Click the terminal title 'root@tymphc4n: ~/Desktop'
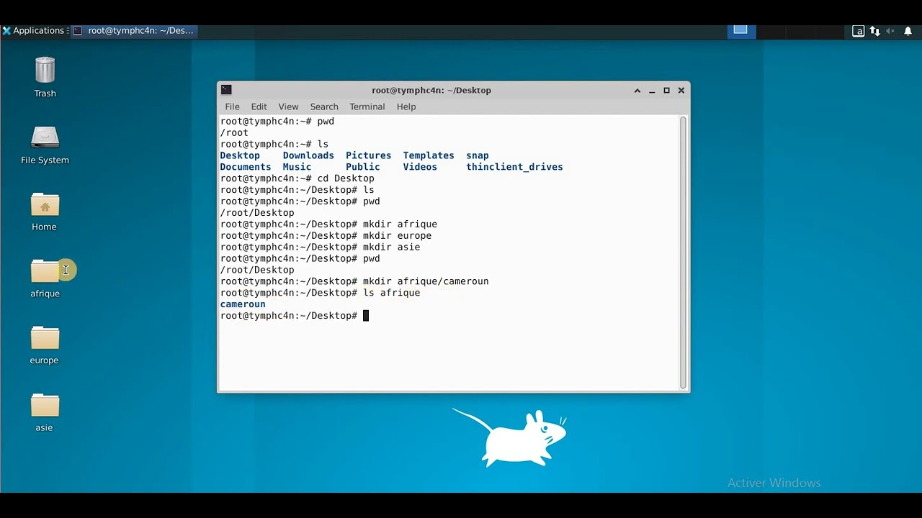Image resolution: width=922 pixels, height=518 pixels. tap(431, 91)
